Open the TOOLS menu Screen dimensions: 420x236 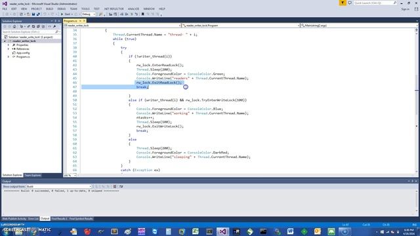coord(85,9)
